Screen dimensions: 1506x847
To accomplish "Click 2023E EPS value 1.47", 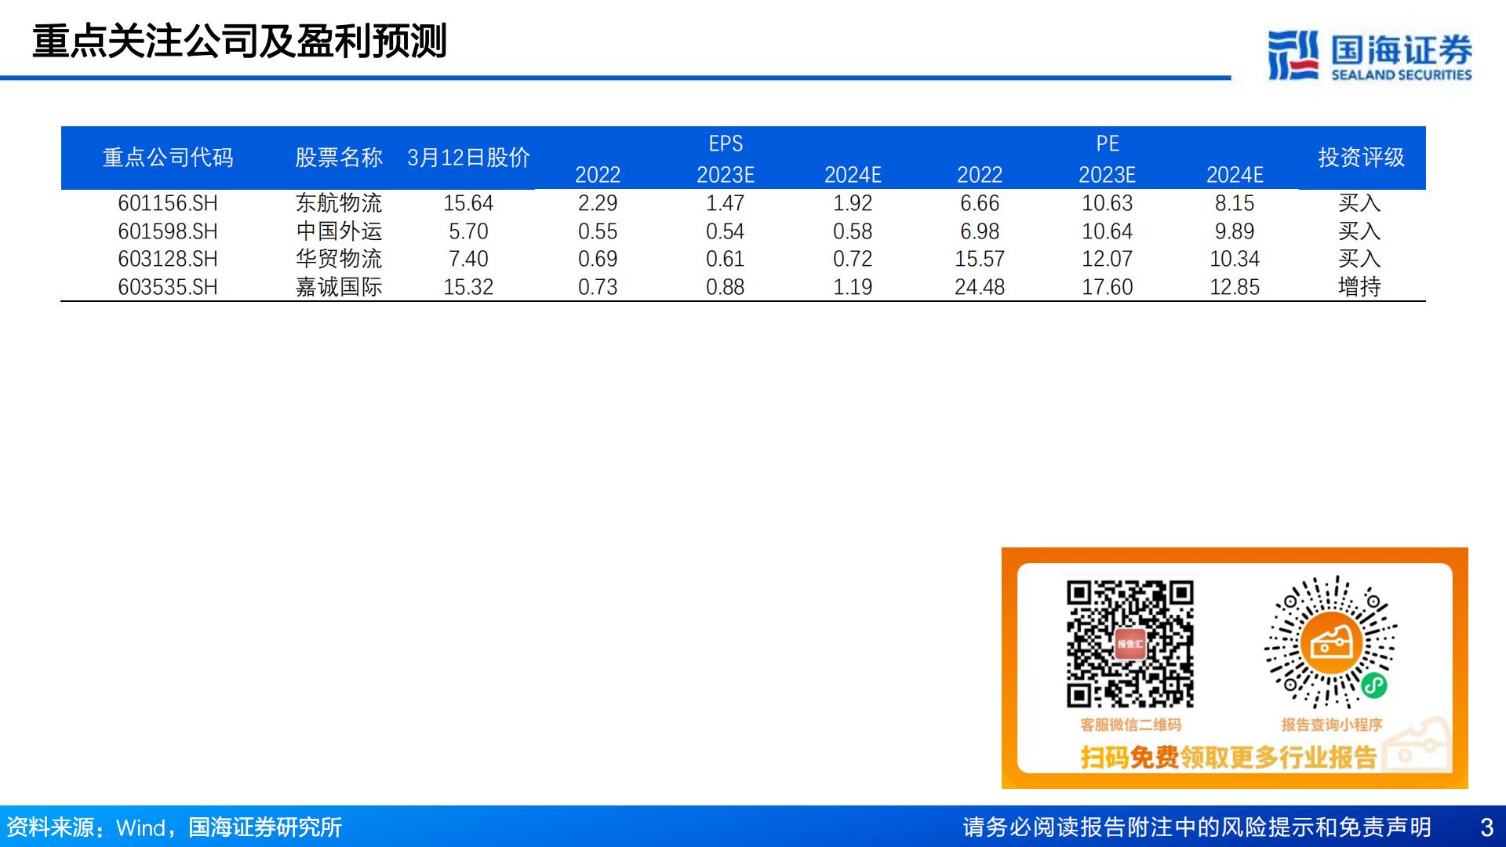I will (x=725, y=203).
